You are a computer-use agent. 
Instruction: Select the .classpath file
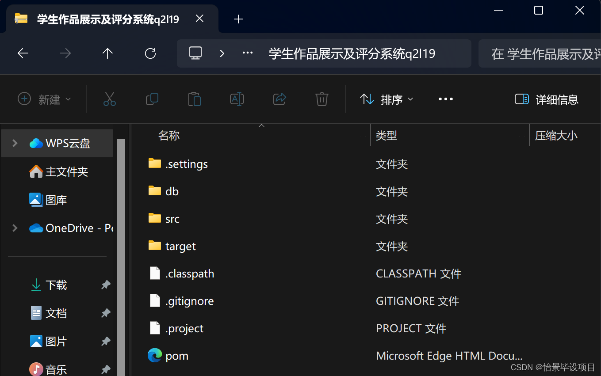pyautogui.click(x=190, y=273)
